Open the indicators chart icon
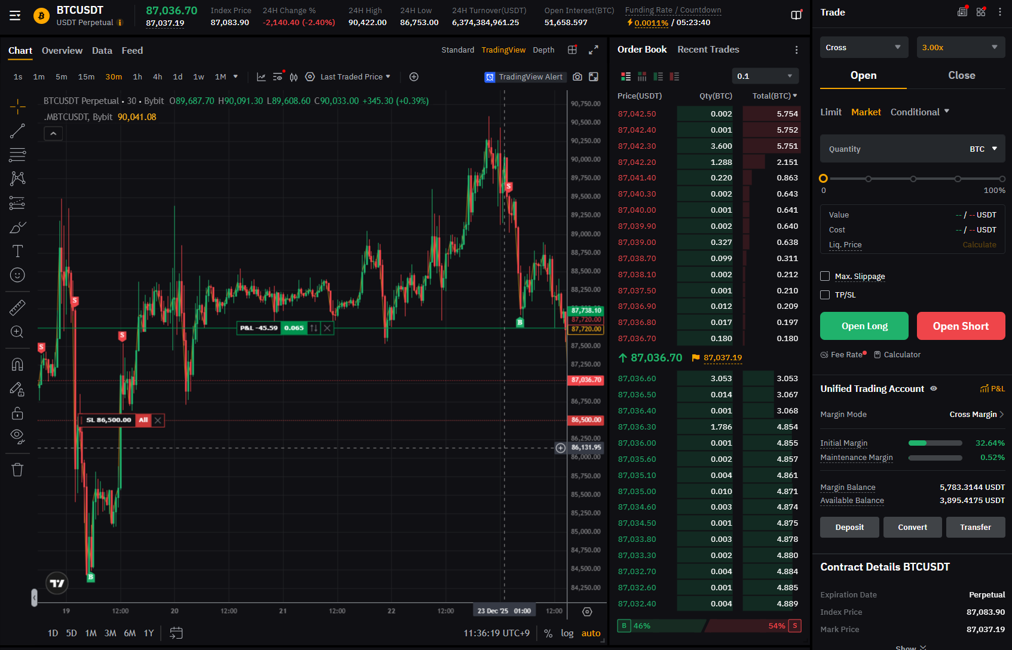Viewport: 1012px width, 650px height. point(261,76)
